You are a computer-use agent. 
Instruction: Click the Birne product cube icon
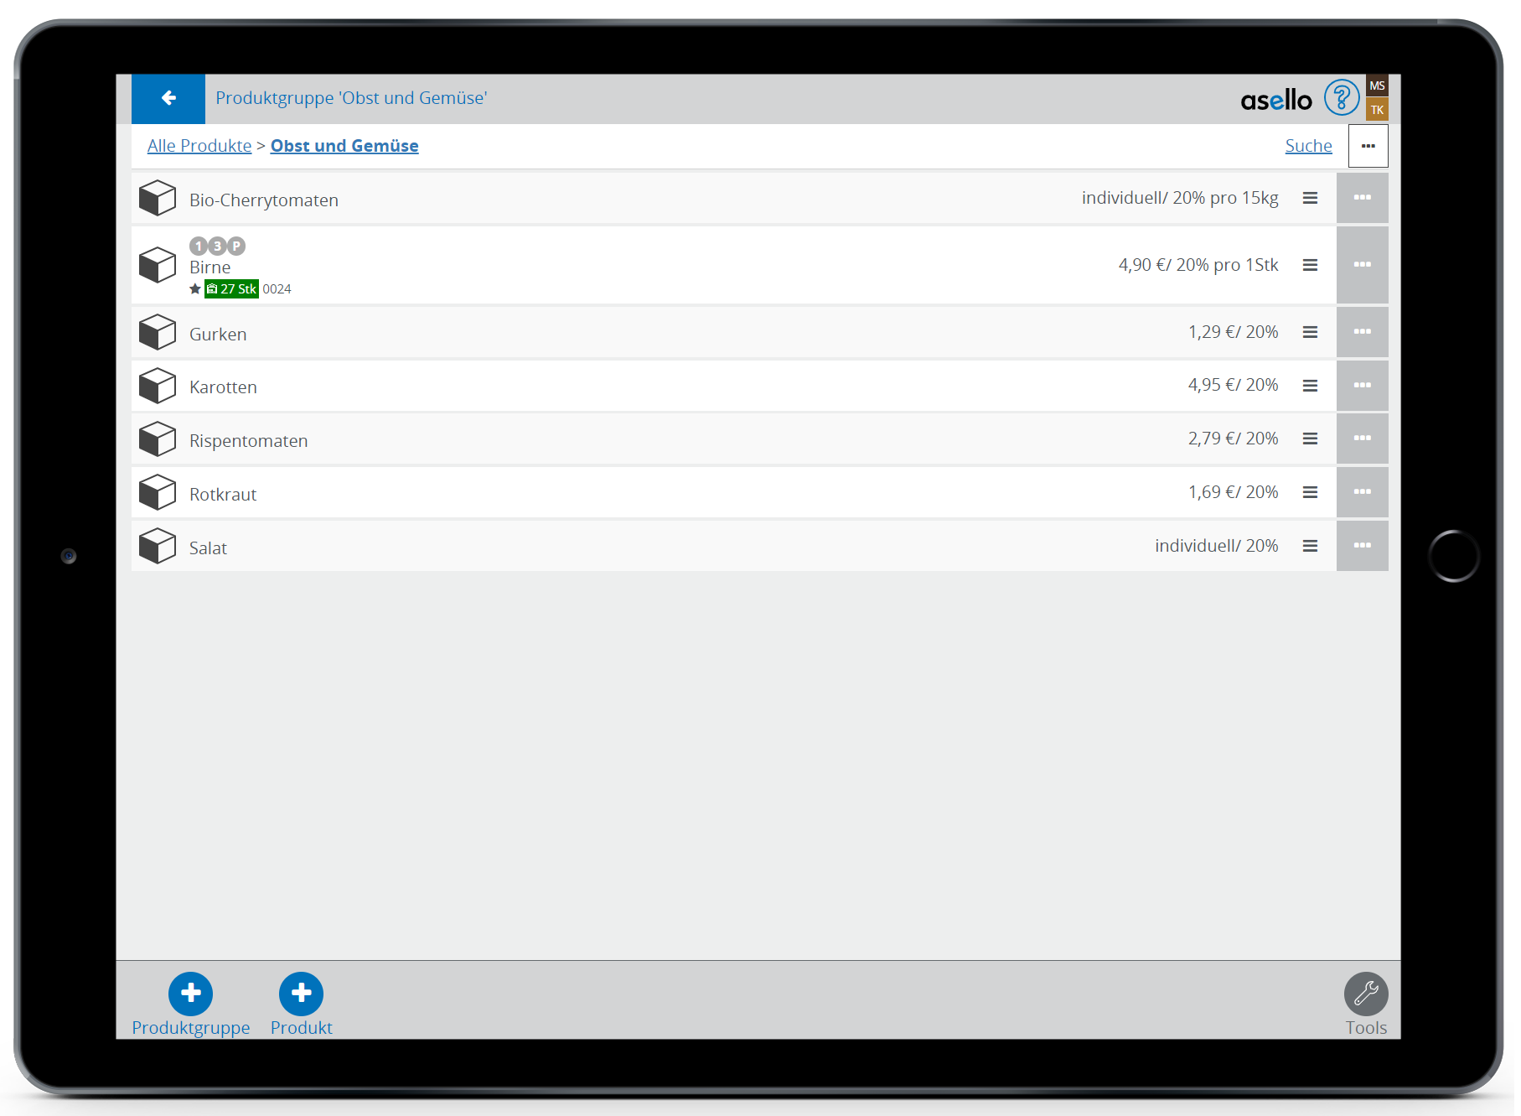coord(158,265)
